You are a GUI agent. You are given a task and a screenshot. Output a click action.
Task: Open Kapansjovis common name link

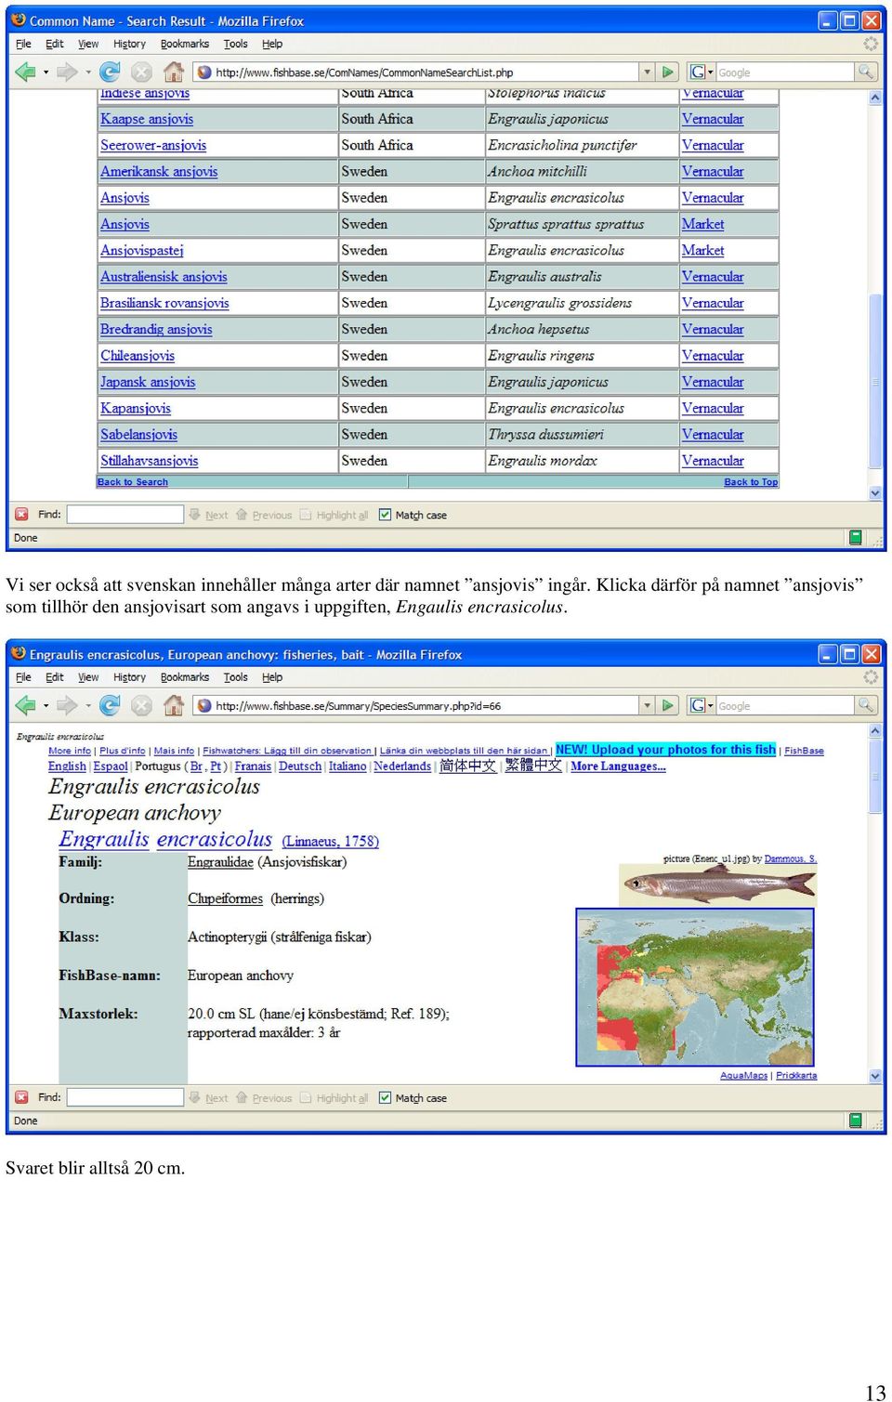(x=136, y=408)
